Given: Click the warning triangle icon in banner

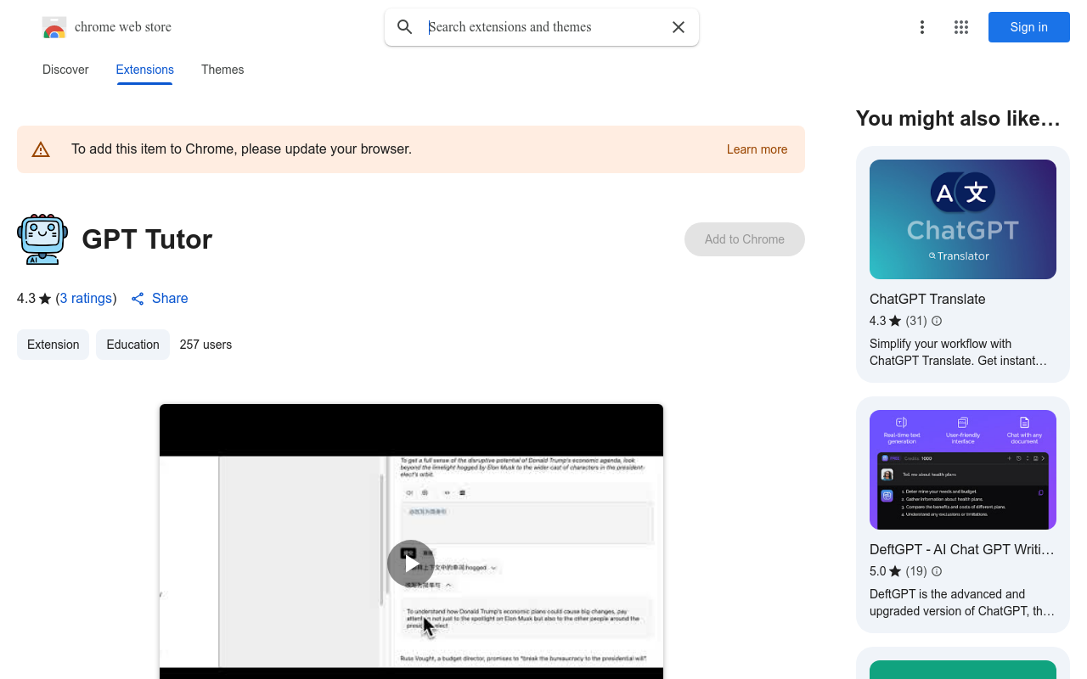Looking at the screenshot, I should [x=41, y=149].
